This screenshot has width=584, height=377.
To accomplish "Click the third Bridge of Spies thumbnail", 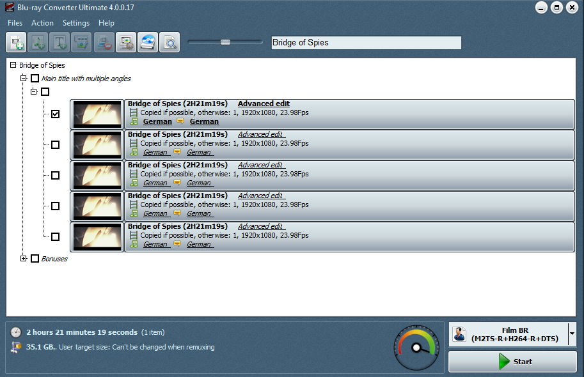I will pyautogui.click(x=97, y=176).
